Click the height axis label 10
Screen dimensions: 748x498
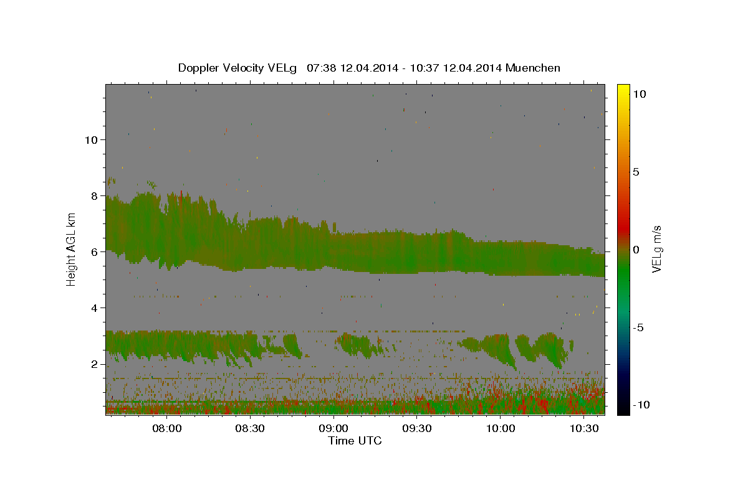click(x=91, y=139)
